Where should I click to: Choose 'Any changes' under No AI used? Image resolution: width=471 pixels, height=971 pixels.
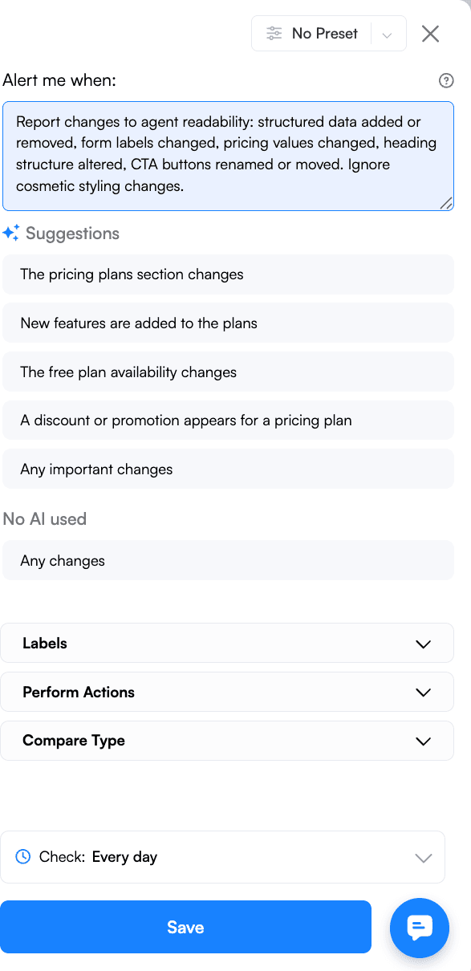click(x=228, y=560)
